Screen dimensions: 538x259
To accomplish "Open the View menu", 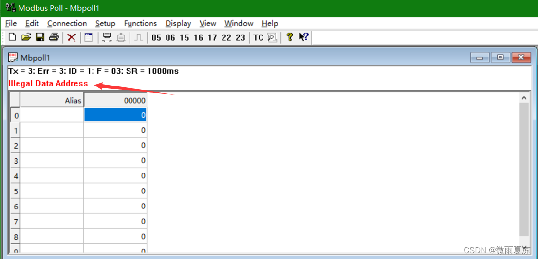I will (208, 24).
